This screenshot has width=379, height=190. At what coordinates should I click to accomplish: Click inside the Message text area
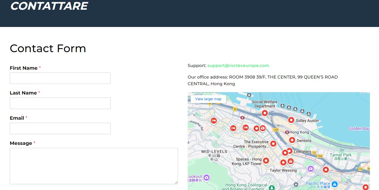coord(94,166)
